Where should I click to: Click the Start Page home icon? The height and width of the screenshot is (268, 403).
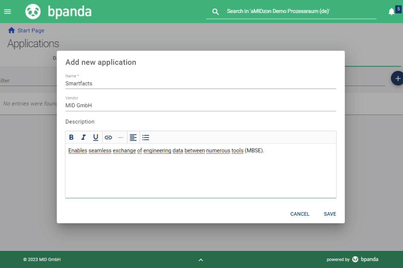(x=11, y=30)
